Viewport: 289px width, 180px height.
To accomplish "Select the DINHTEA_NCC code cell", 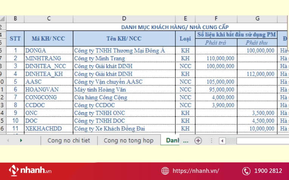I will 49,66.
